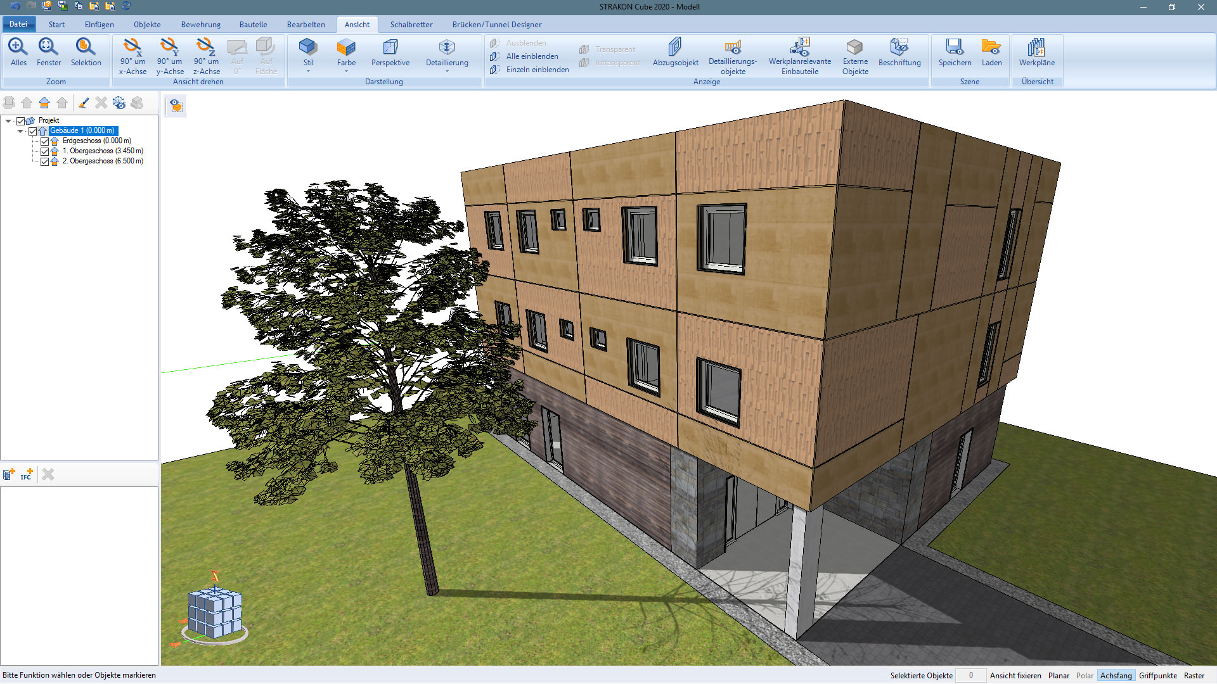Click Speichern scene icon

[955, 47]
